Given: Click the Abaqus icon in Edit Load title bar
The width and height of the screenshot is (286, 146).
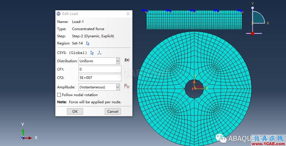Looking at the screenshot, I should click(x=59, y=14).
